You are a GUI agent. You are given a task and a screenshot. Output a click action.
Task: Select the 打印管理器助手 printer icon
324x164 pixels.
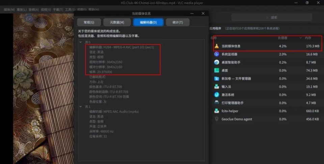[217, 103]
